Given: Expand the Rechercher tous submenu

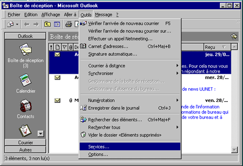Looking at the screenshot, I should 130,128.
